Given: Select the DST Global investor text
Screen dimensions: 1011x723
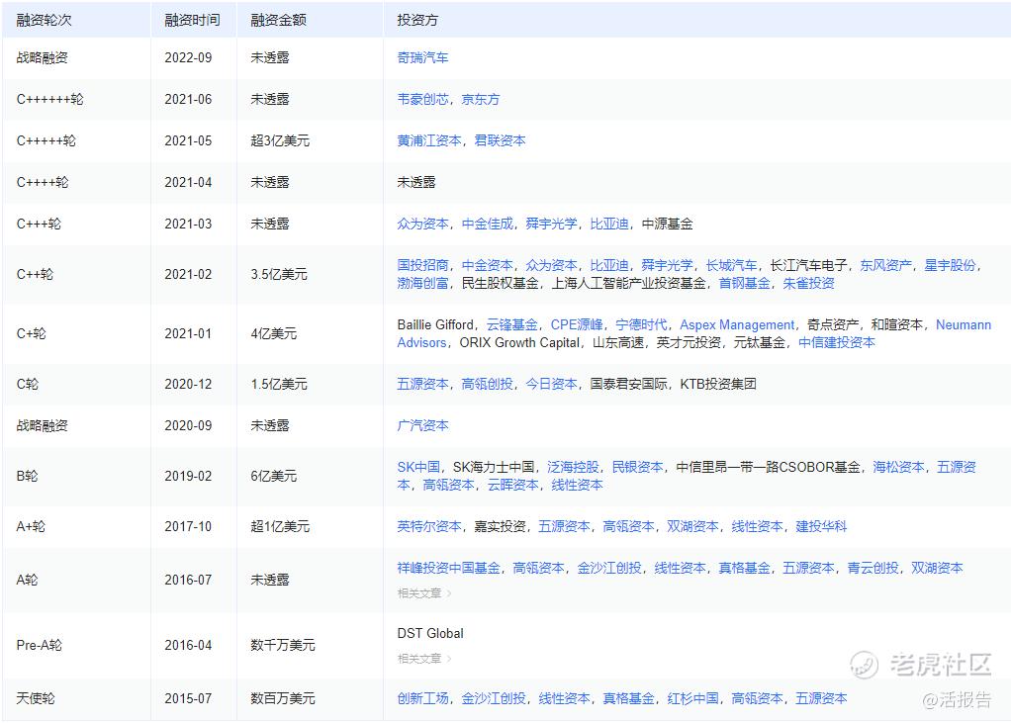Looking at the screenshot, I should pyautogui.click(x=430, y=633).
